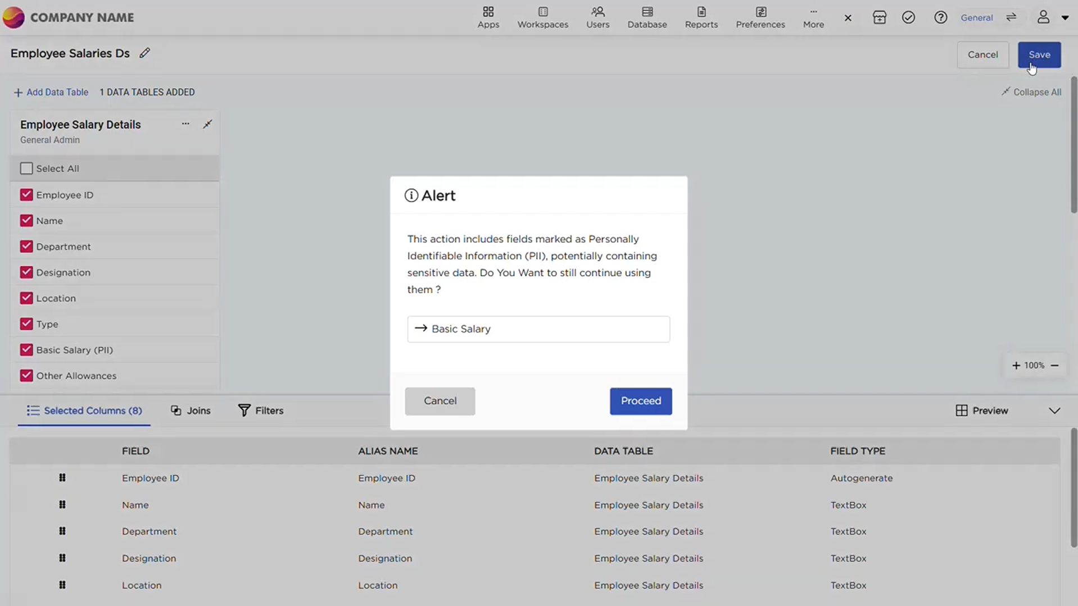Click the Basic Salary item in alert
Screen dimensions: 1078x606
click(538, 329)
